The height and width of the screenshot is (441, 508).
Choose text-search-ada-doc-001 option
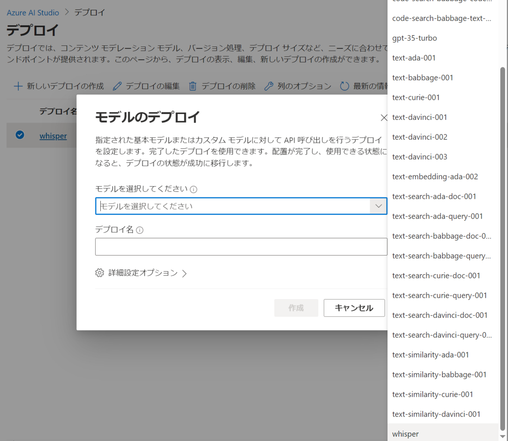tap(443, 197)
